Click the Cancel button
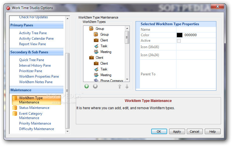The height and width of the screenshot is (146, 232). (195, 132)
